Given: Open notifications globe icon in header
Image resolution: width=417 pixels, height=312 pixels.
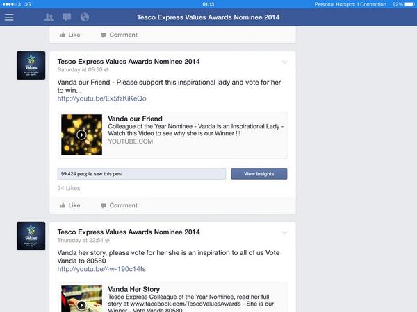Looking at the screenshot, I should [x=85, y=17].
